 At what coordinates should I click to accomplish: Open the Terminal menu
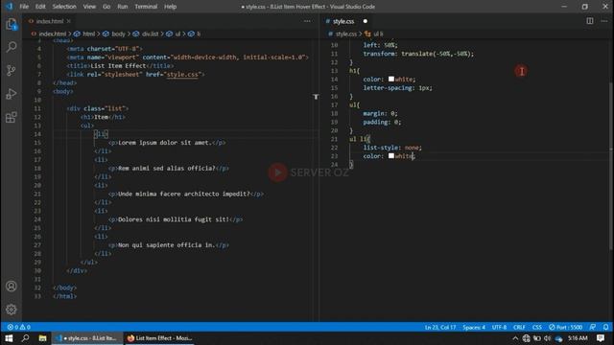point(146,7)
